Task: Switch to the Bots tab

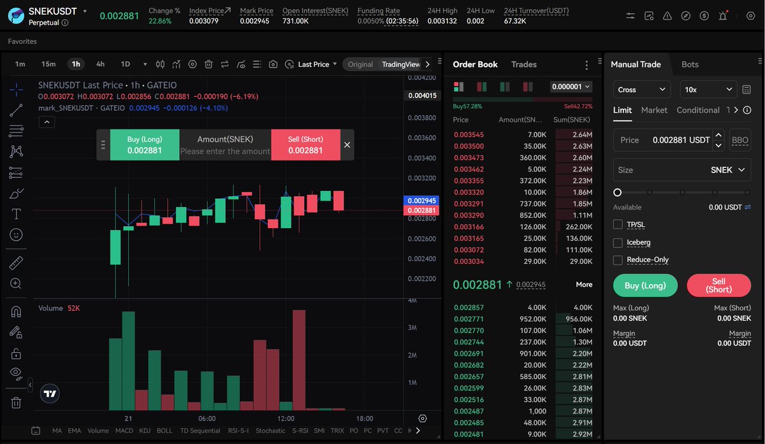Action: pyautogui.click(x=690, y=64)
